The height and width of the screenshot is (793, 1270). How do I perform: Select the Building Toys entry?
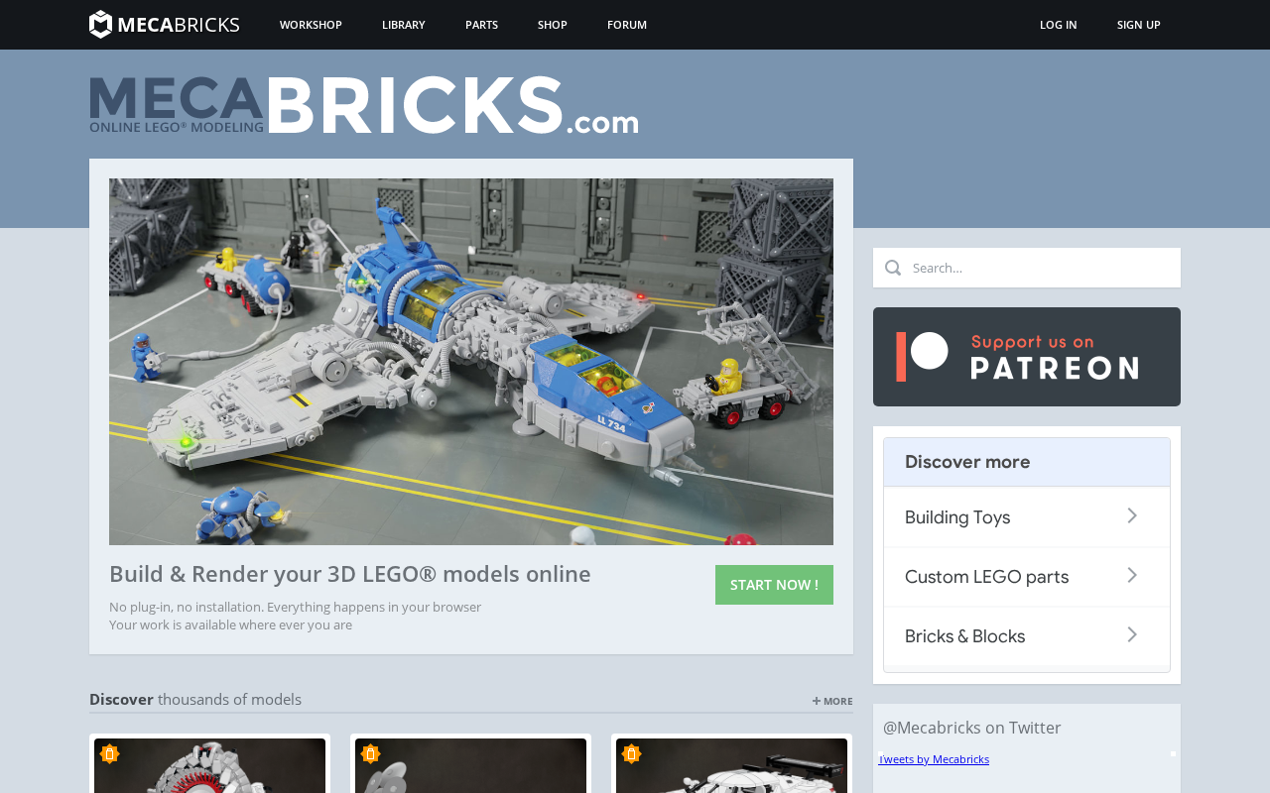tap(1027, 517)
